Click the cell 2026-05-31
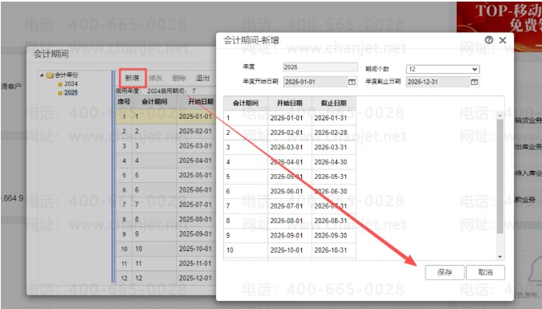 pyautogui.click(x=334, y=177)
